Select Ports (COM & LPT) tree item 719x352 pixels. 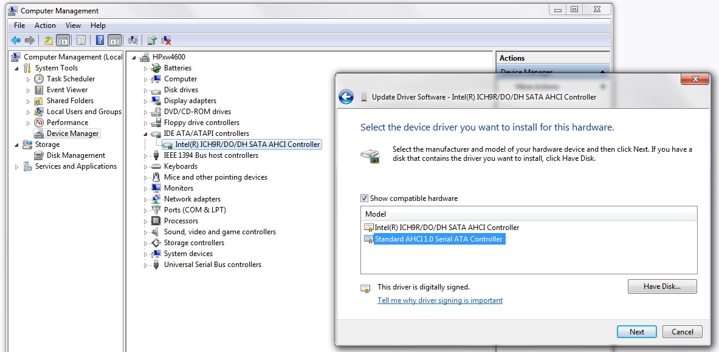pos(195,209)
